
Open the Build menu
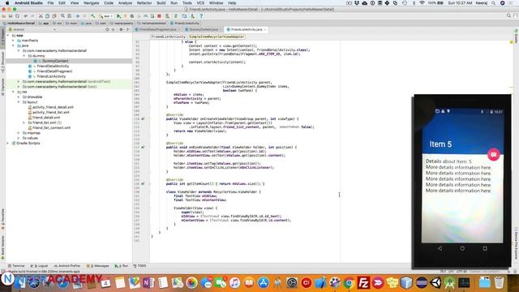(161, 3)
